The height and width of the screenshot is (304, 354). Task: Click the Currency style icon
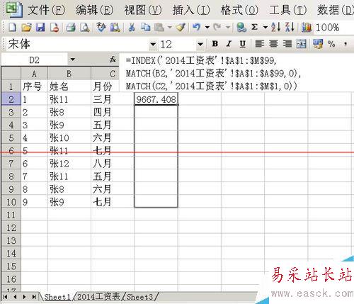(x=318, y=44)
